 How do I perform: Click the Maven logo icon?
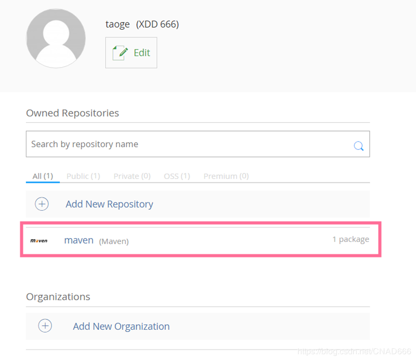coord(39,241)
